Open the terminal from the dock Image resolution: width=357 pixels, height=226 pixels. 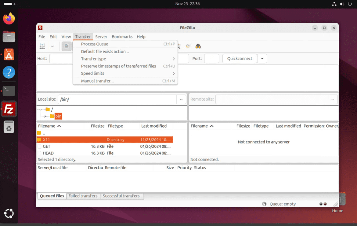[9, 91]
